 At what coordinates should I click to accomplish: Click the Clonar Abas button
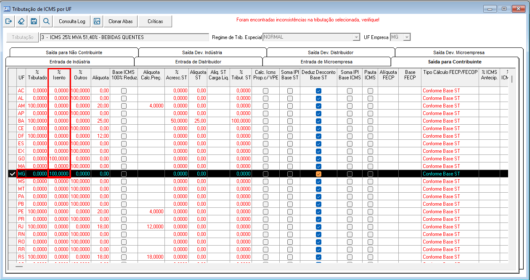[x=121, y=21]
